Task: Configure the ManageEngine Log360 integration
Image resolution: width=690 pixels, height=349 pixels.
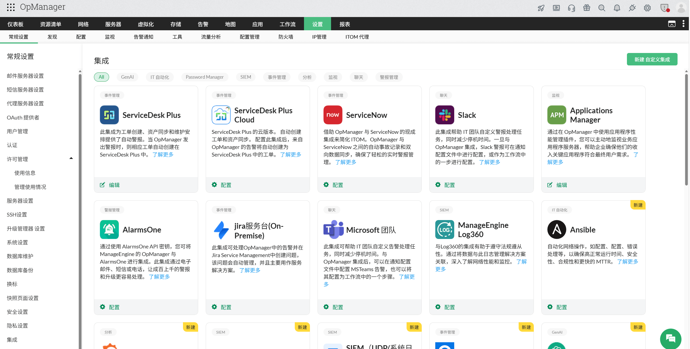Action: tap(445, 307)
